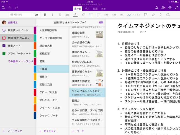Viewport: 180px width, 135px height.
Task: Open the font size 20 field
Action: (x=36, y=15)
